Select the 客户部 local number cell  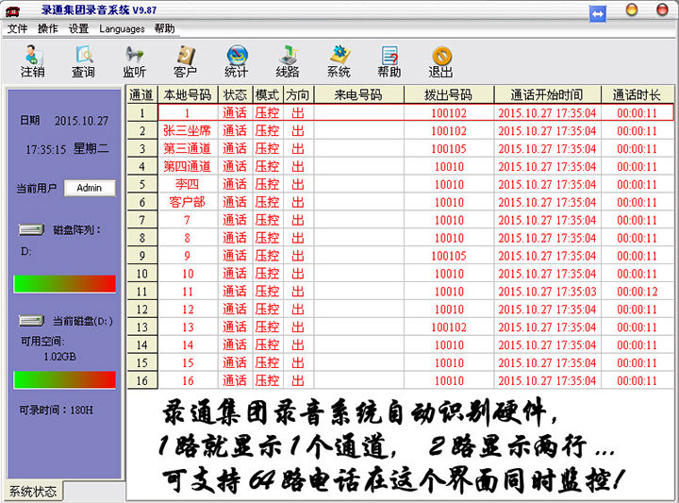tap(188, 202)
